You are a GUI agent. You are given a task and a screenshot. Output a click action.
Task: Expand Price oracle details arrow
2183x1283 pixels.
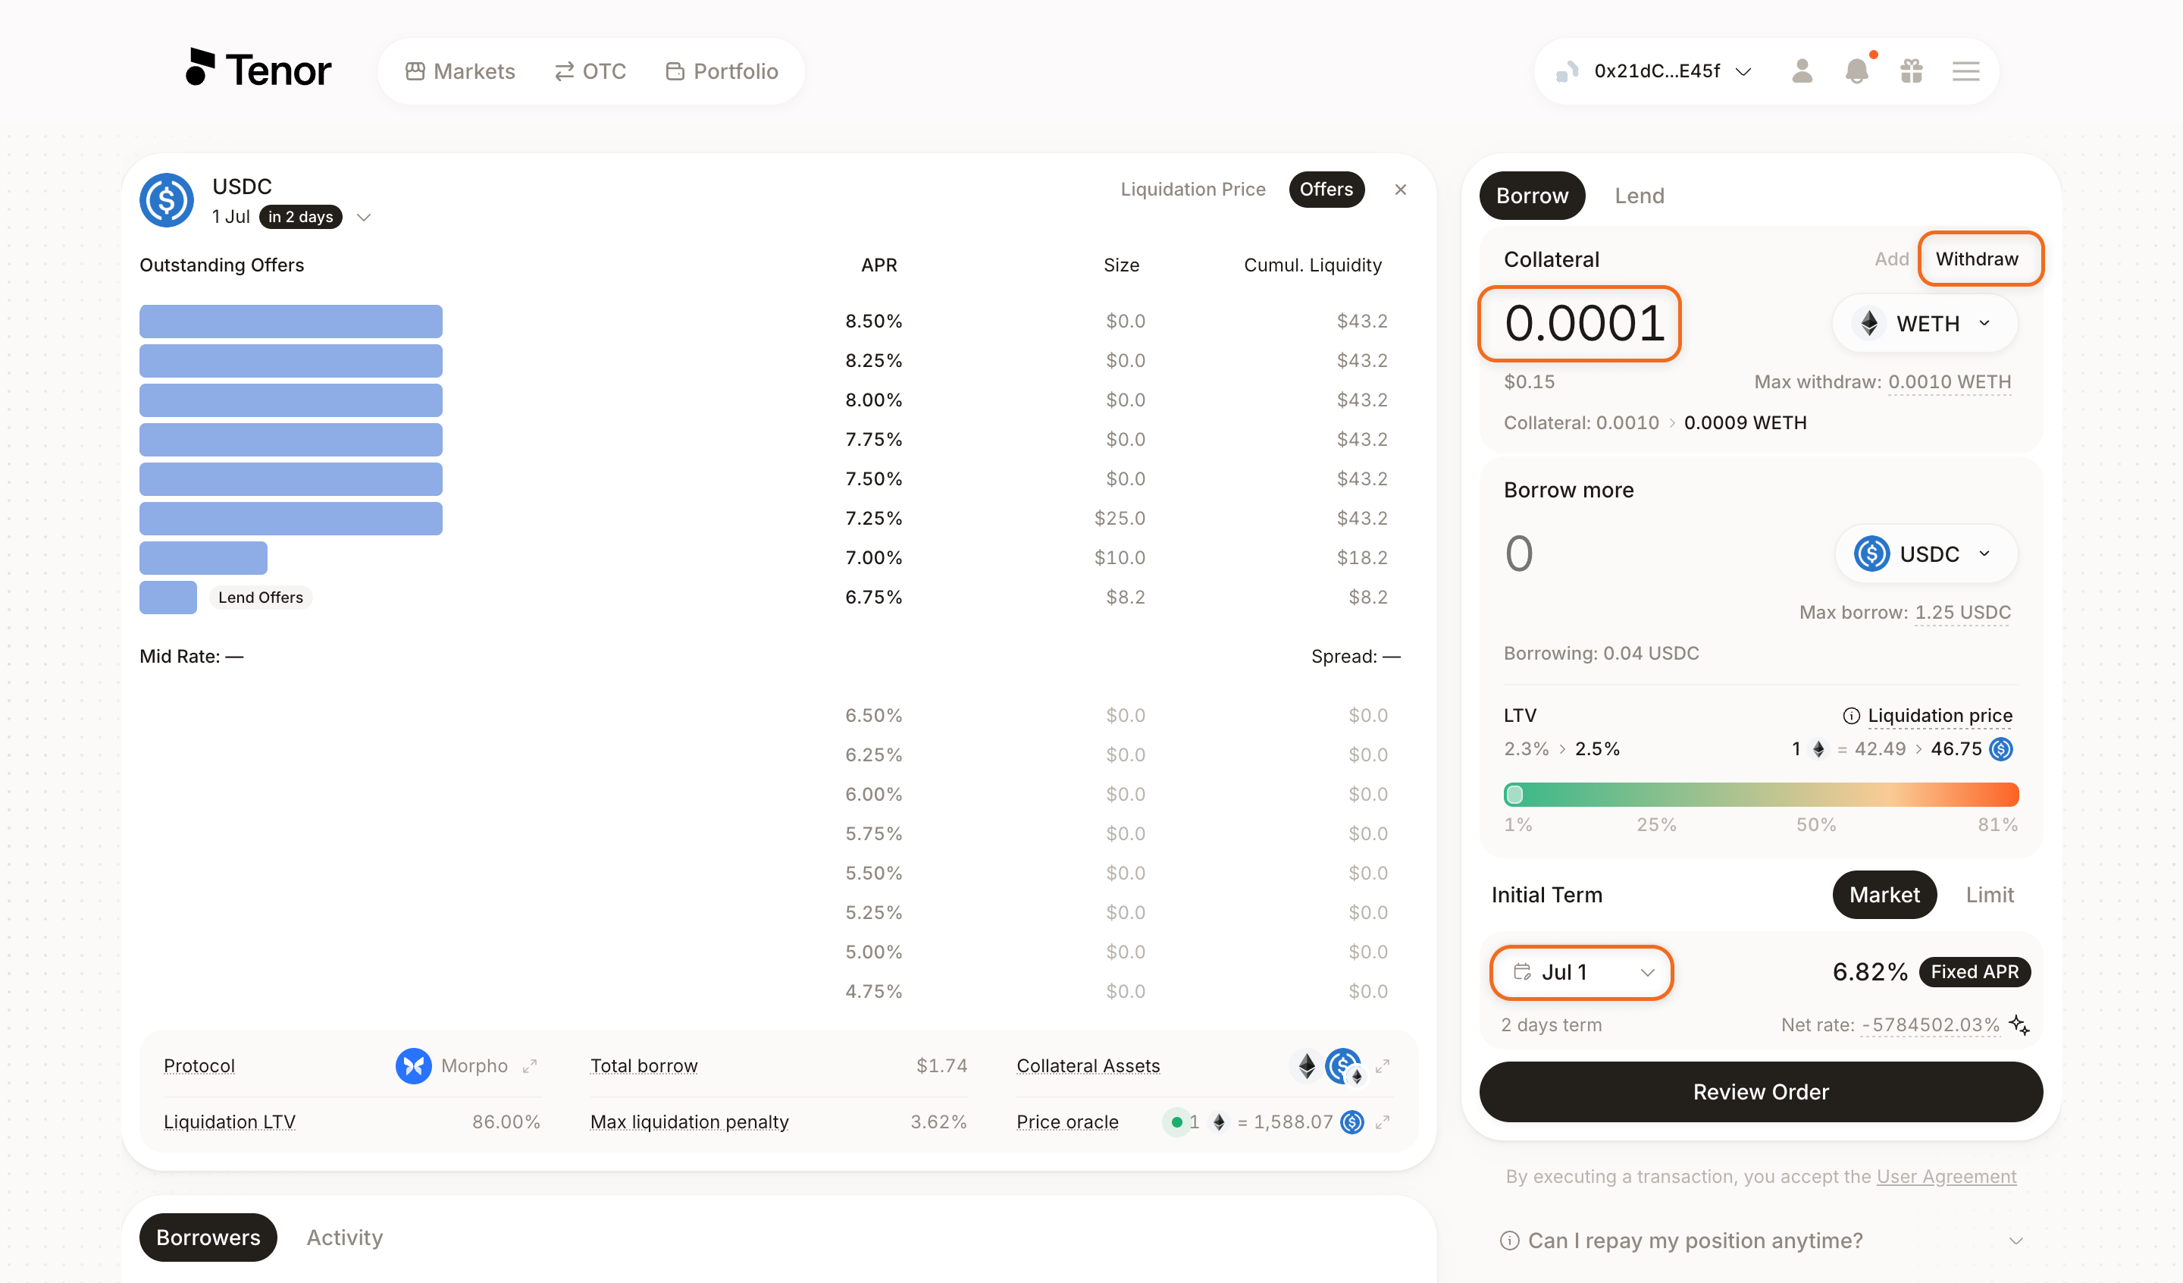1383,1121
